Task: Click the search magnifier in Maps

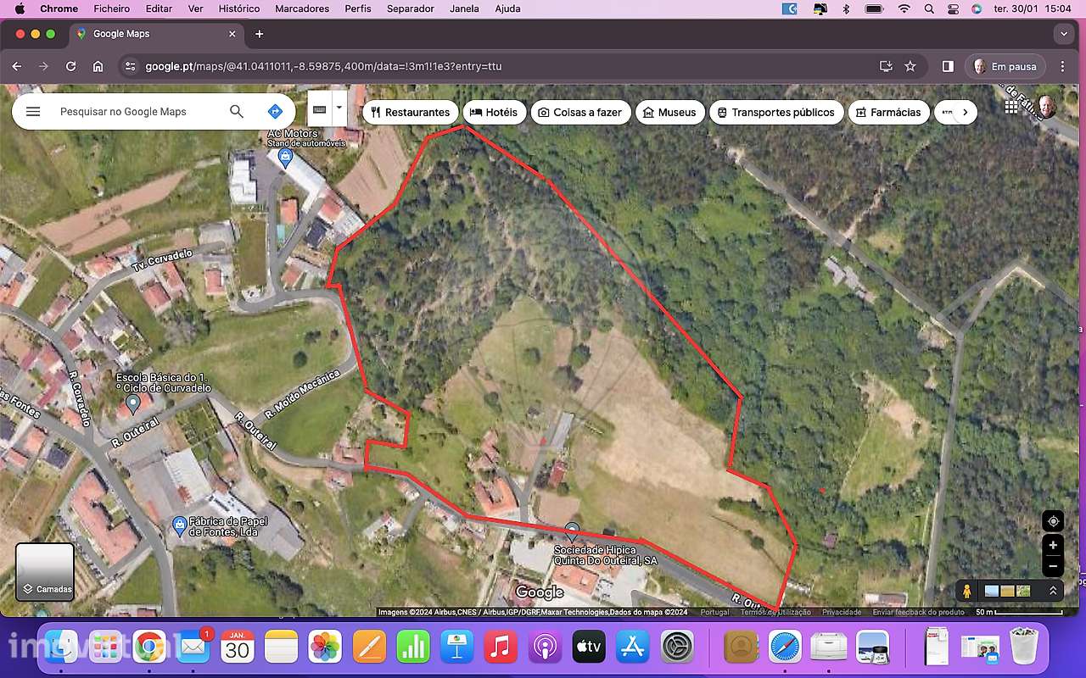Action: (x=237, y=112)
